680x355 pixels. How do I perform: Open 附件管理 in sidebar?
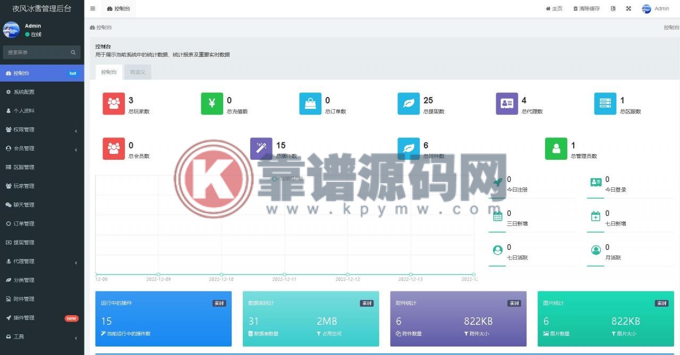42,299
